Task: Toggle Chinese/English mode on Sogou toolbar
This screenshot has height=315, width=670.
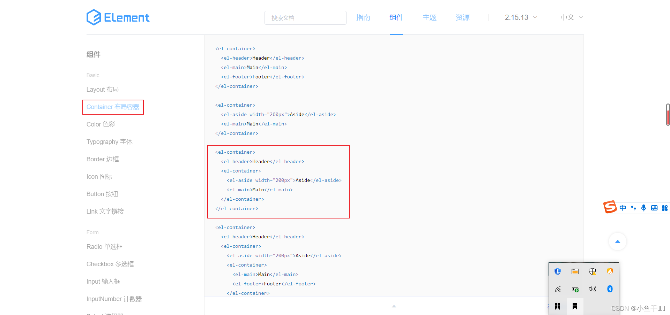Action: [623, 208]
